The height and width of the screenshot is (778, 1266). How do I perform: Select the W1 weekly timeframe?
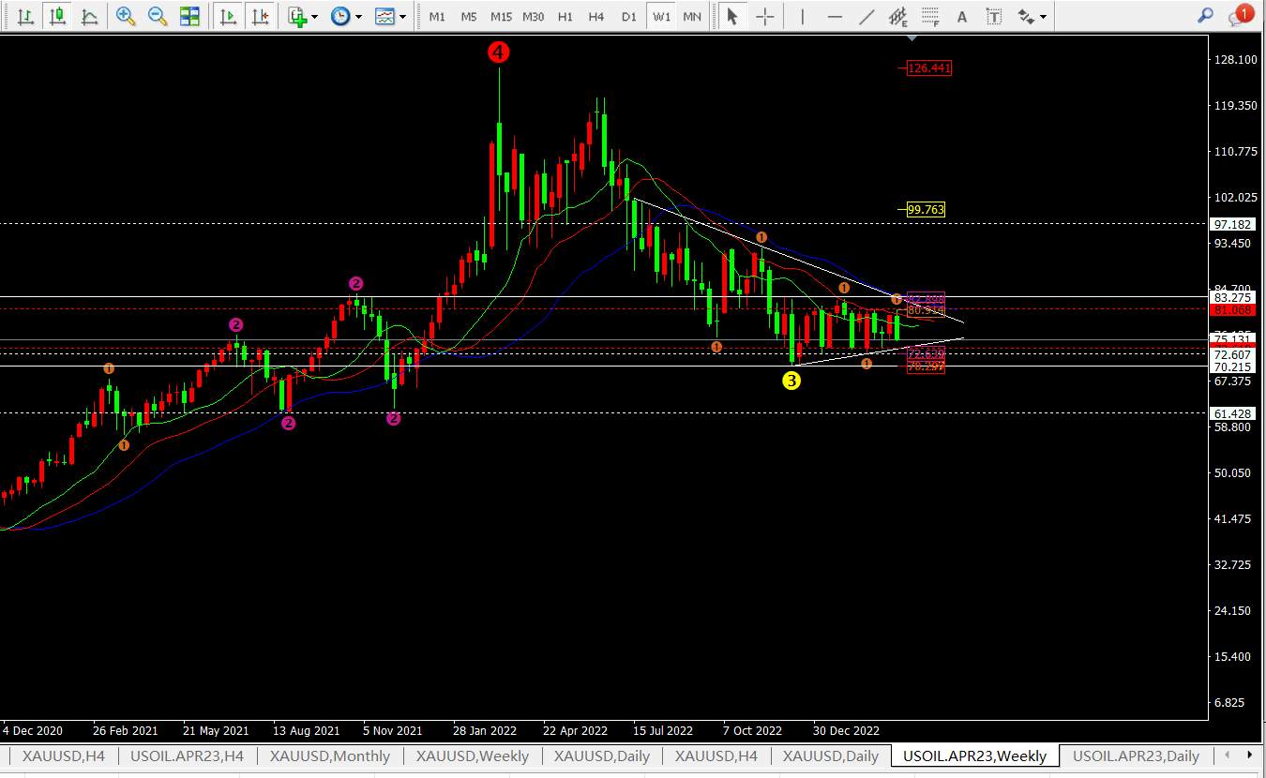(662, 17)
